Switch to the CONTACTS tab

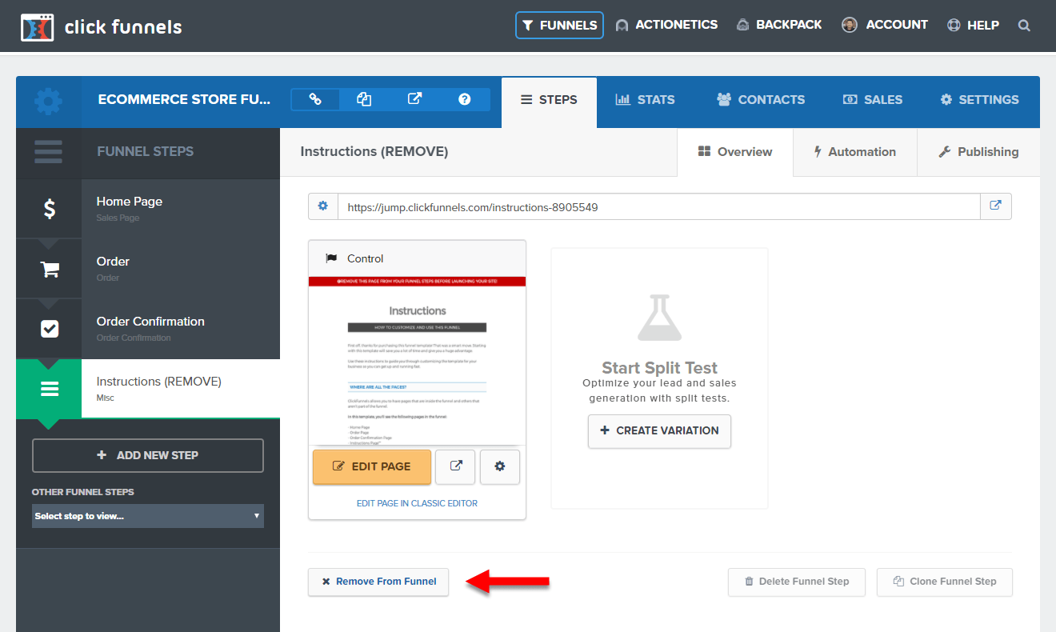(761, 100)
